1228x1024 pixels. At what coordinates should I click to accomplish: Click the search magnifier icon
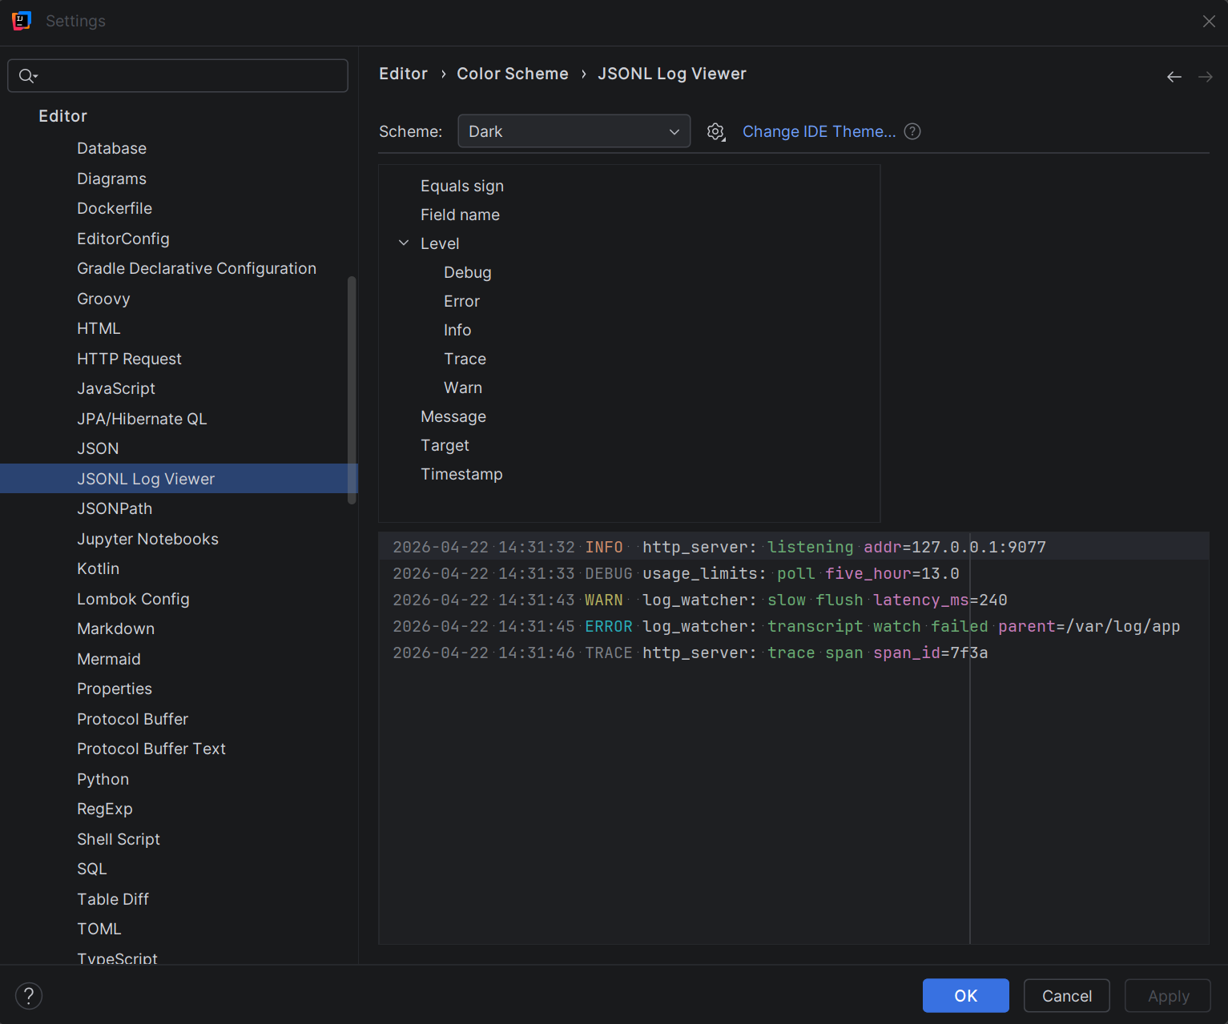[27, 76]
